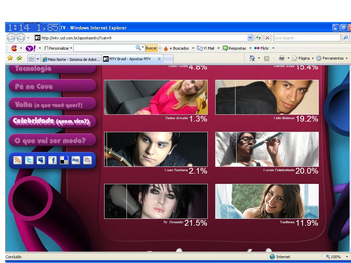Open the Tecnologia category
The height and width of the screenshot is (263, 351).
[x=52, y=68]
